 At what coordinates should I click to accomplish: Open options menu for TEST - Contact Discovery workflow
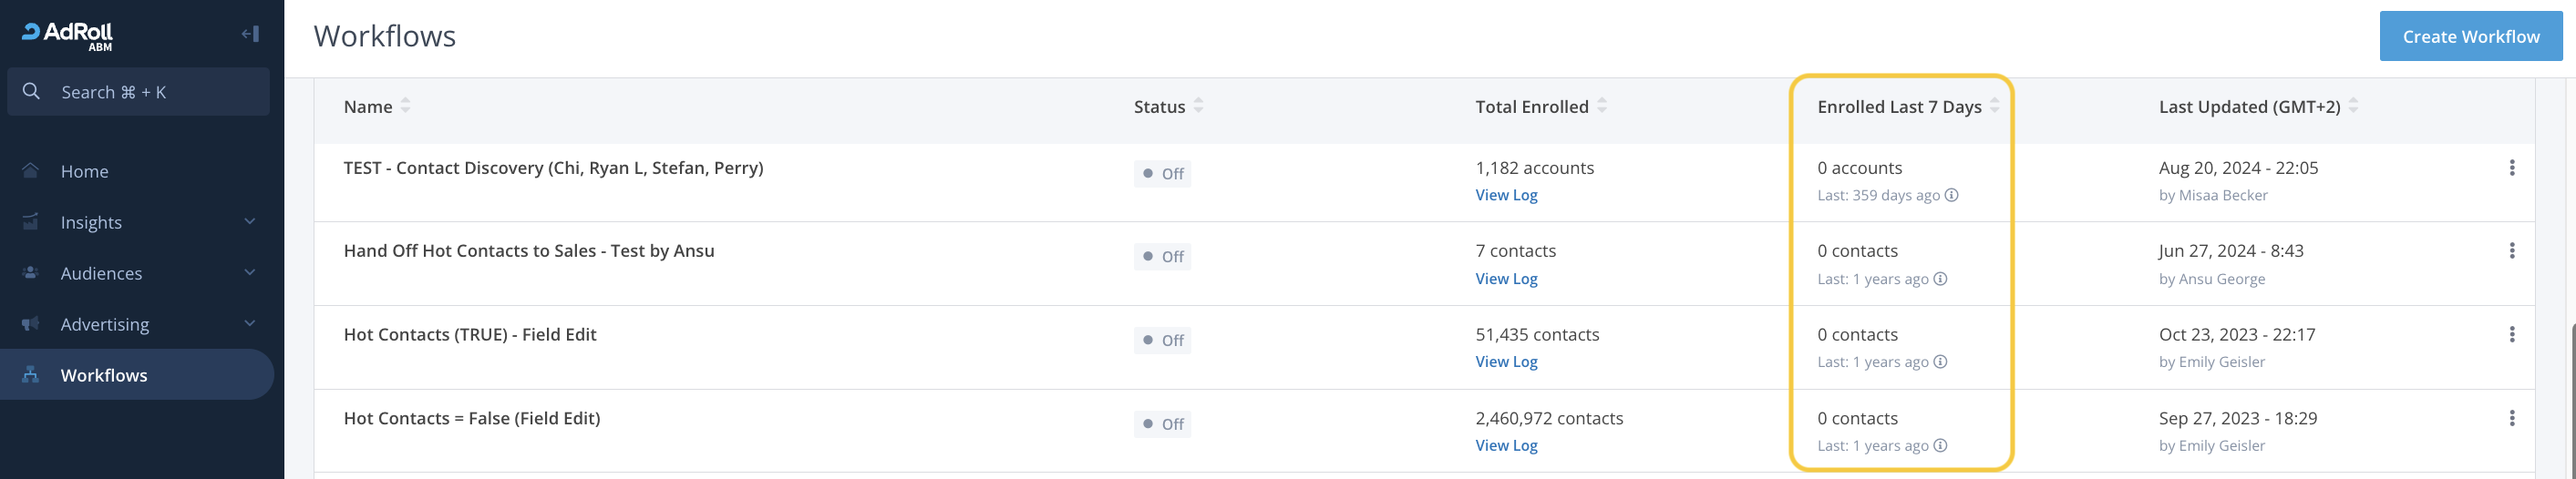pyautogui.click(x=2511, y=168)
